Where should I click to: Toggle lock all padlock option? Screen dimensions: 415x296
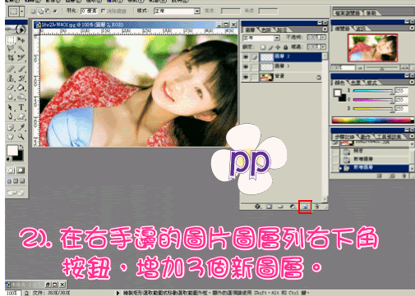(285, 48)
